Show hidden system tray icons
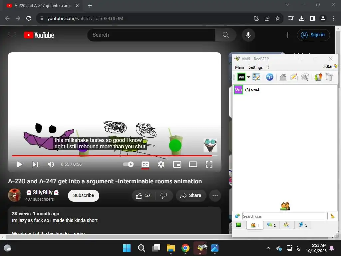The image size is (341, 256). (x=268, y=248)
